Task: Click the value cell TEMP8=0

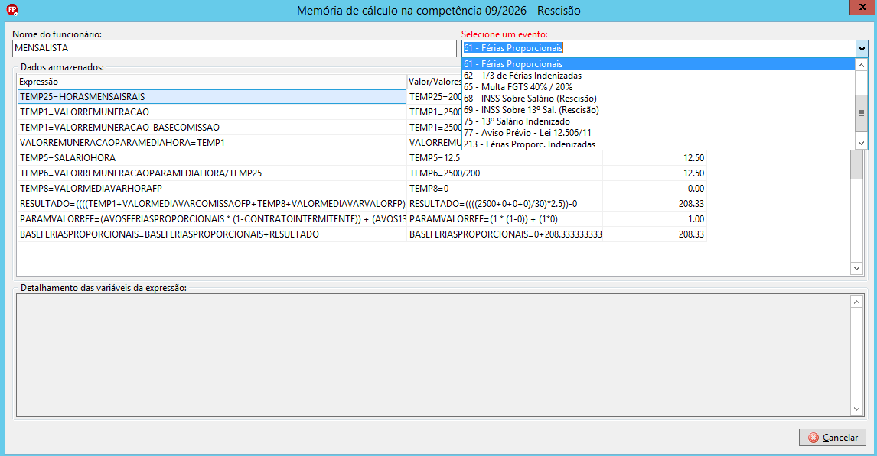Action: pos(504,189)
